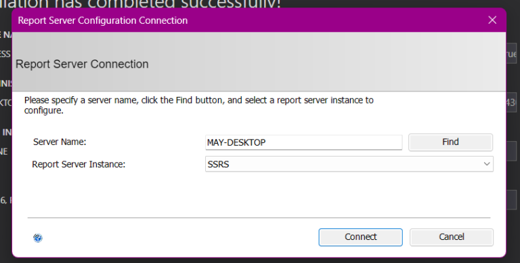Expand the instance list with the chevron arrow

click(x=487, y=164)
